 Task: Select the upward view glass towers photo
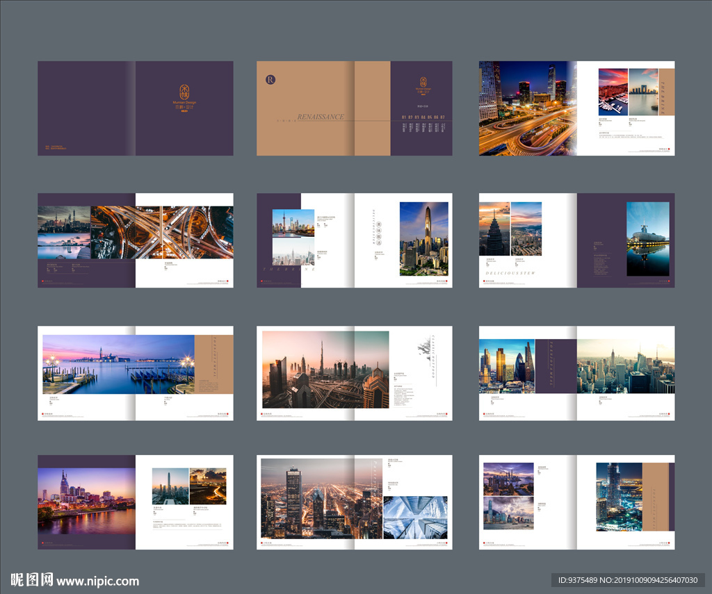click(416, 518)
